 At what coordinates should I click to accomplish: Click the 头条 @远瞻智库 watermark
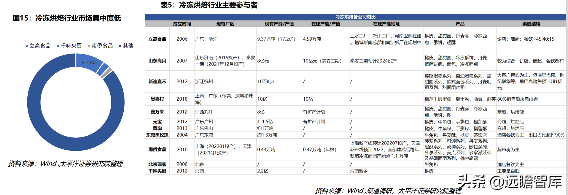[510, 182]
